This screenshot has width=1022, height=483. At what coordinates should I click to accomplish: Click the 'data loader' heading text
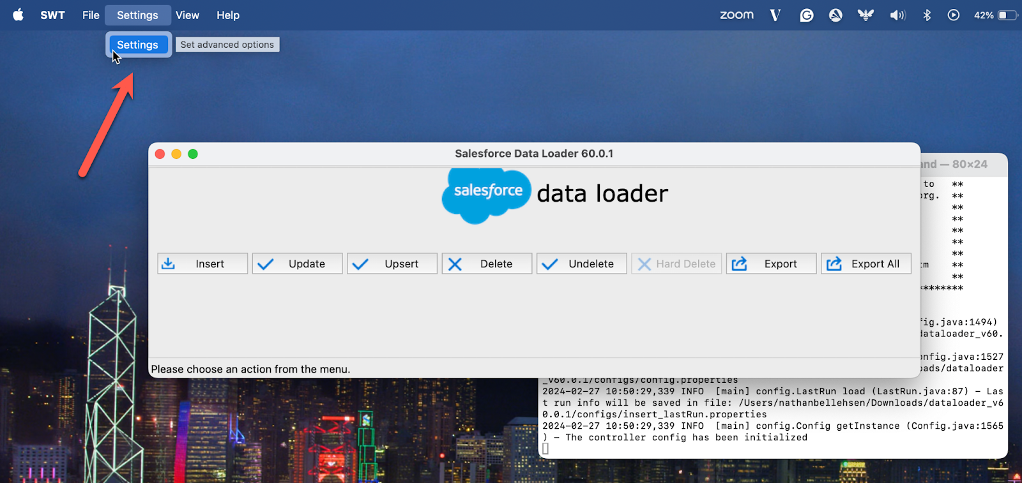[602, 193]
